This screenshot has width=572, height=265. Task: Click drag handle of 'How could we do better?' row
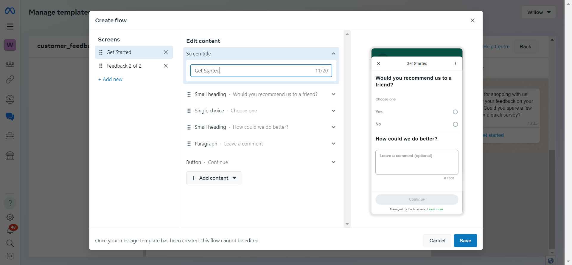click(189, 127)
